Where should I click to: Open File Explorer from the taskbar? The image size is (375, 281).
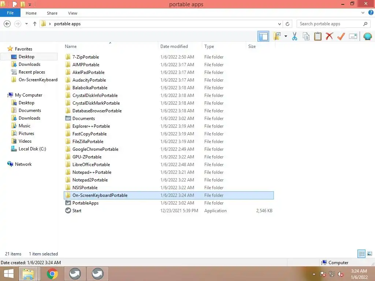28,274
